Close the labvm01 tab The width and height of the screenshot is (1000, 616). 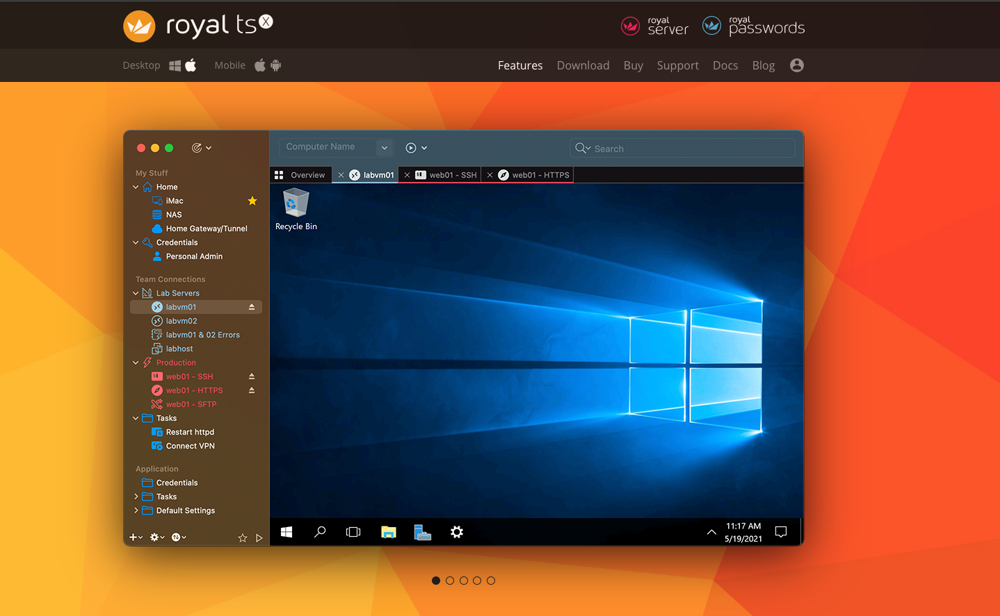(x=341, y=175)
